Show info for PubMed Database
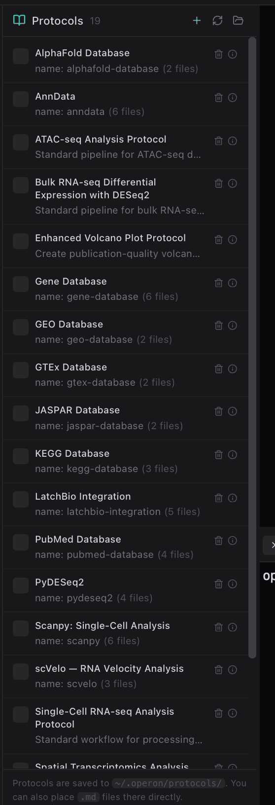 coord(233,541)
